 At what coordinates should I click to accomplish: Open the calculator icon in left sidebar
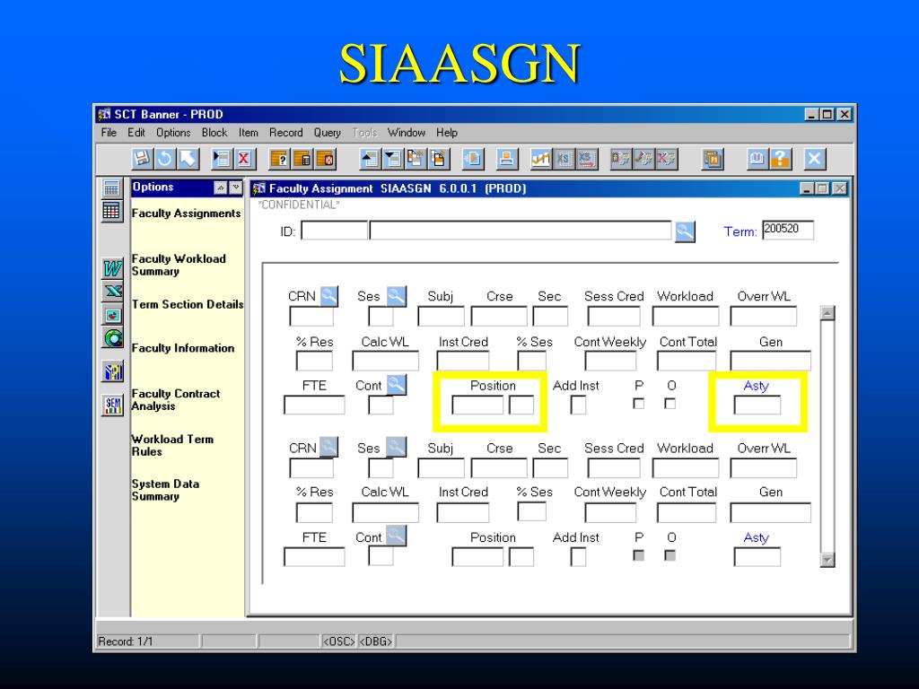(111, 188)
